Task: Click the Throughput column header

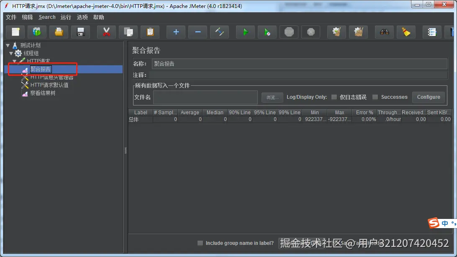Action: (x=389, y=113)
